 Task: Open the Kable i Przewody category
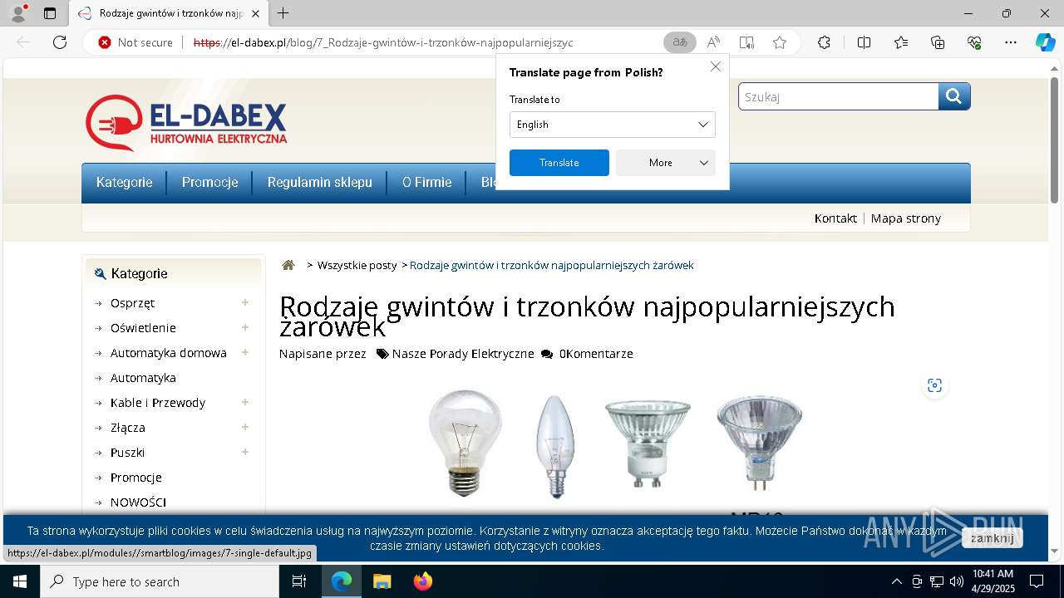[x=157, y=403]
